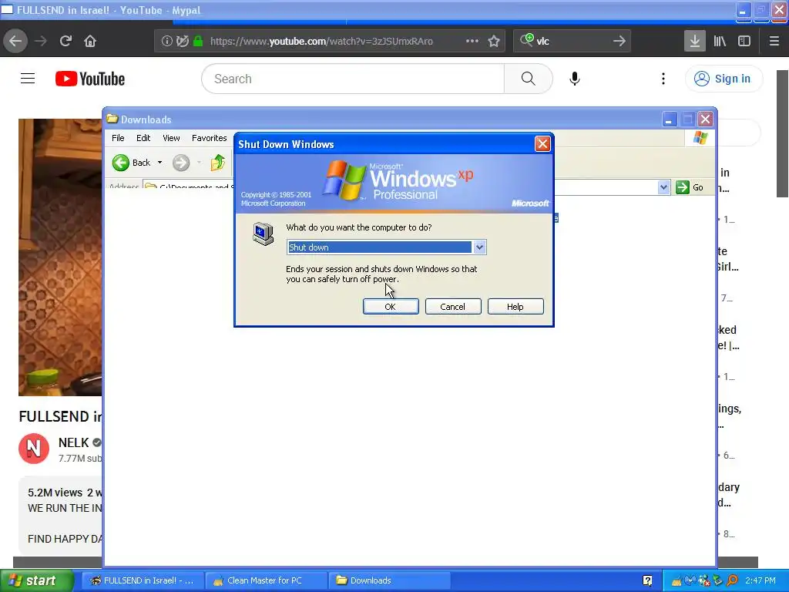Switch to Downloads taskbar item
789x592 pixels.
point(388,580)
